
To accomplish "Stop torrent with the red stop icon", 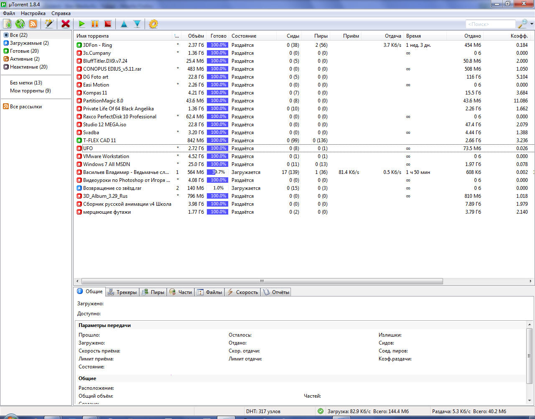I will [108, 24].
